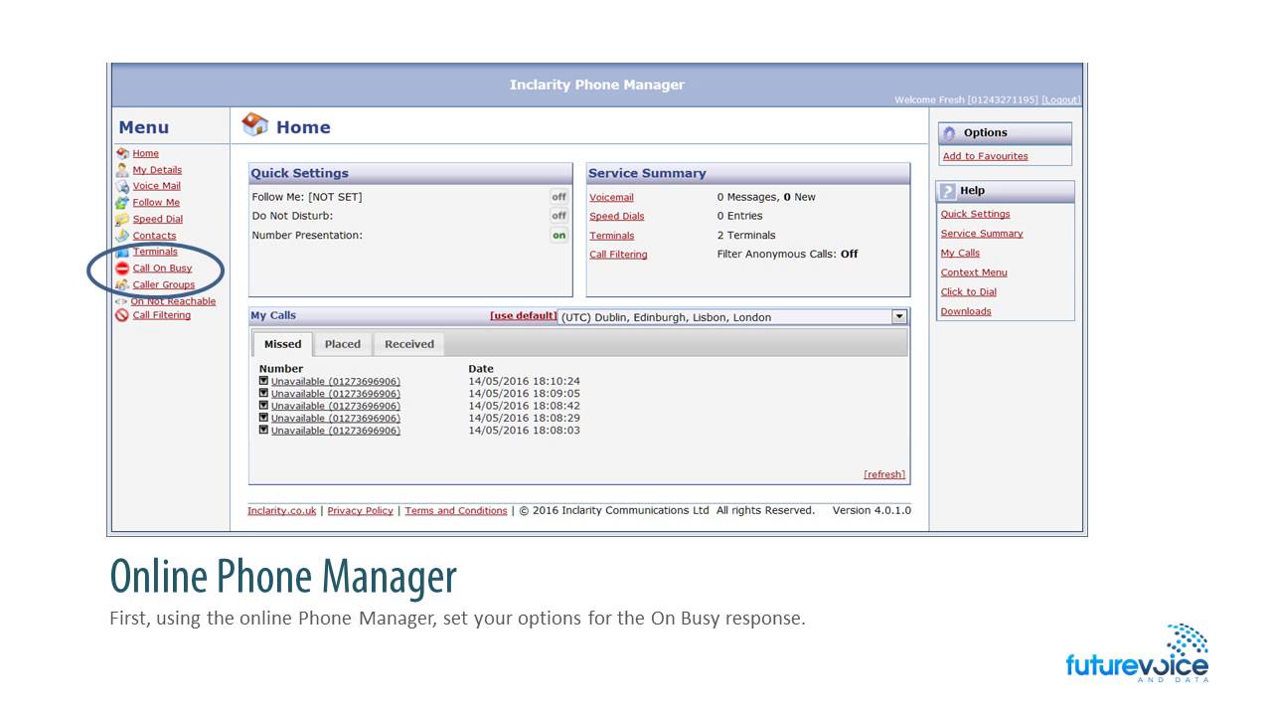Click the Unavailable number at 18:10:24

[x=336, y=381]
